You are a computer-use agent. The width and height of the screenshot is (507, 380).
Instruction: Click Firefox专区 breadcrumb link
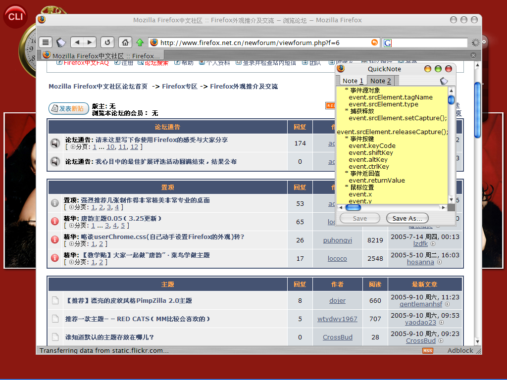[179, 86]
